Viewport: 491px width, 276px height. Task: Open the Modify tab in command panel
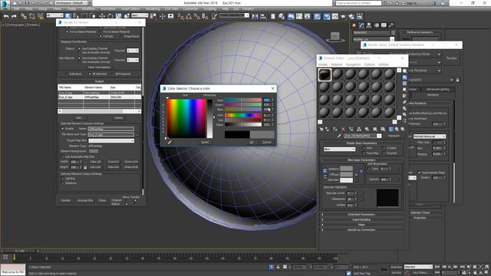(x=361, y=25)
